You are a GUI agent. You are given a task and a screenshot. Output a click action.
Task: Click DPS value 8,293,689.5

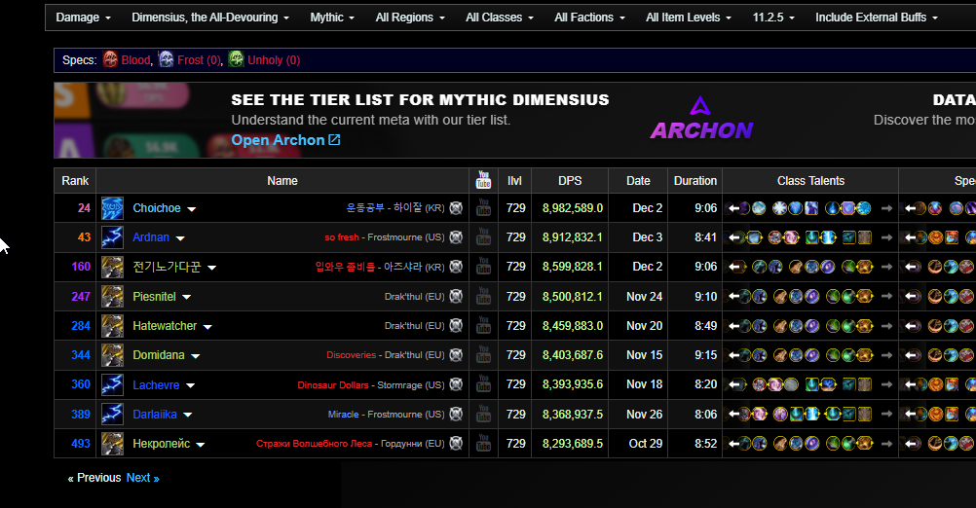click(x=573, y=444)
